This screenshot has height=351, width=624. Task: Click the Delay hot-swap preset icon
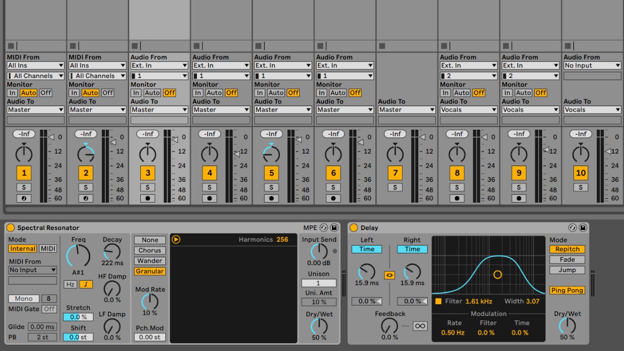(572, 228)
